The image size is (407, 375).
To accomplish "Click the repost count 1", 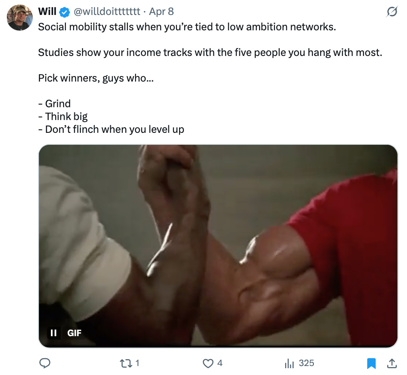I will 137,363.
